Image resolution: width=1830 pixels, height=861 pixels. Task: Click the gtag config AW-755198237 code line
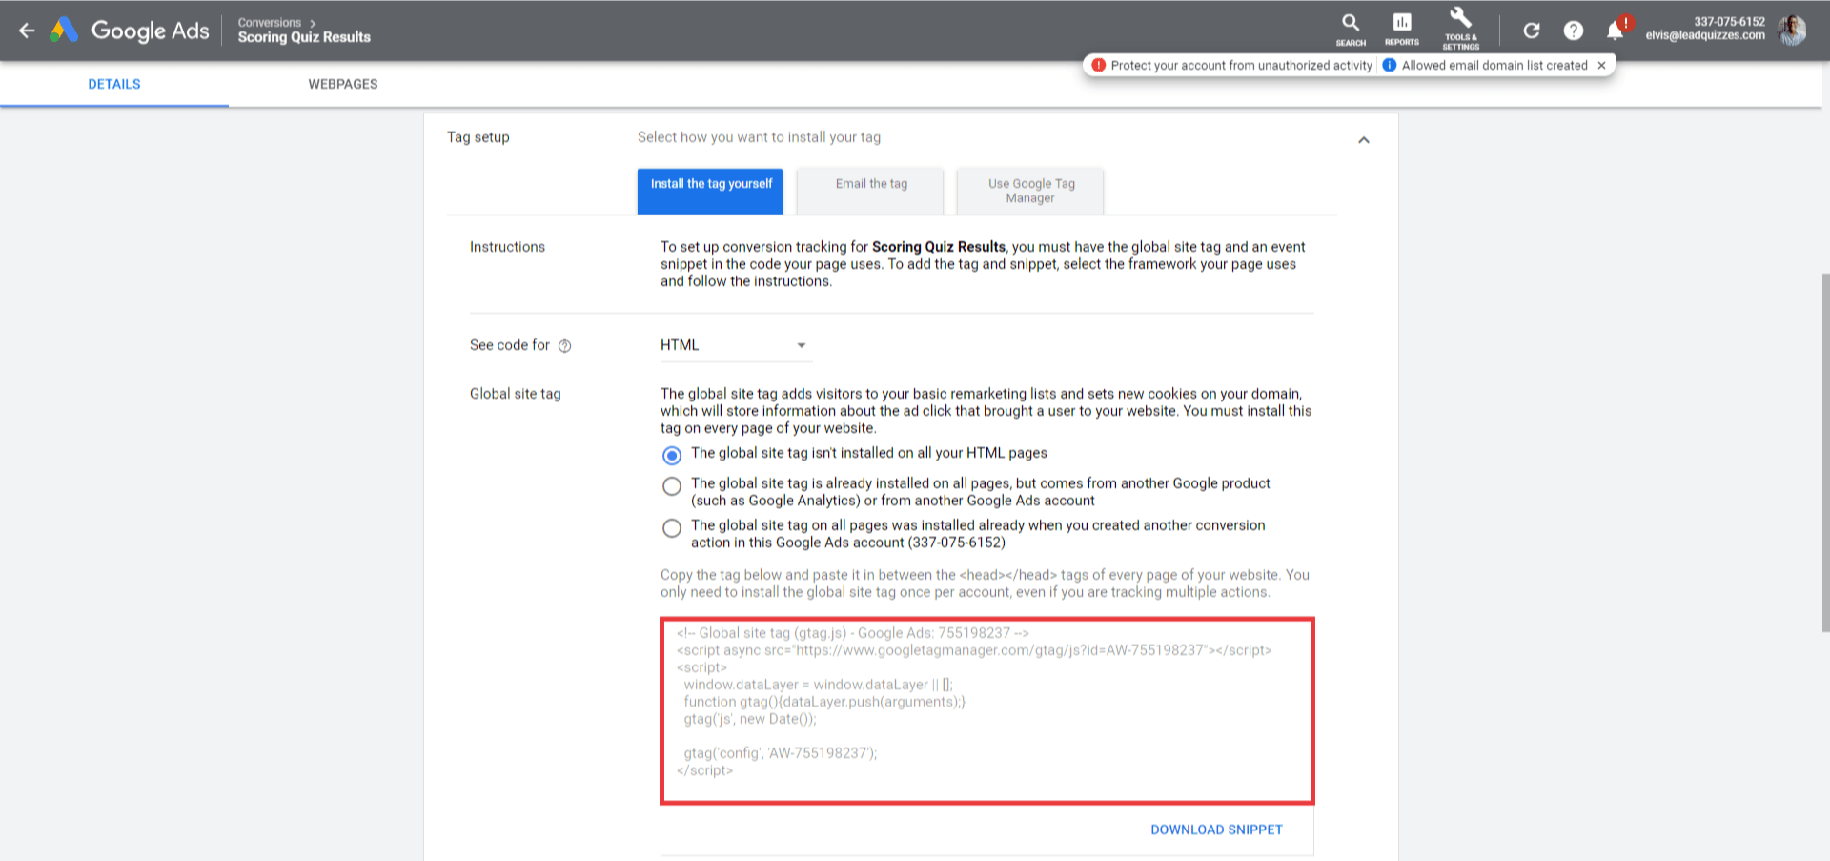(x=781, y=753)
